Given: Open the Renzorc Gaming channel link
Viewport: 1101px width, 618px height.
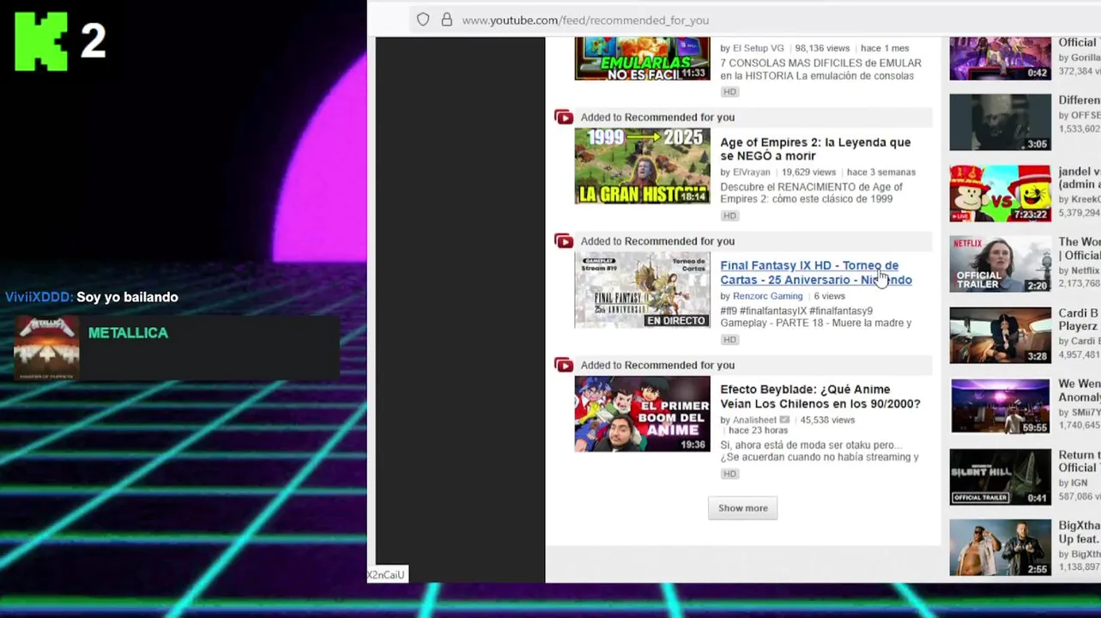Looking at the screenshot, I should click(767, 296).
